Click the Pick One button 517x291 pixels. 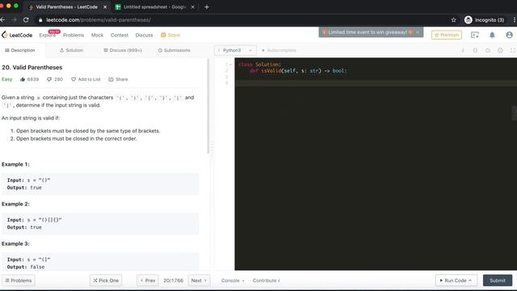(106, 280)
